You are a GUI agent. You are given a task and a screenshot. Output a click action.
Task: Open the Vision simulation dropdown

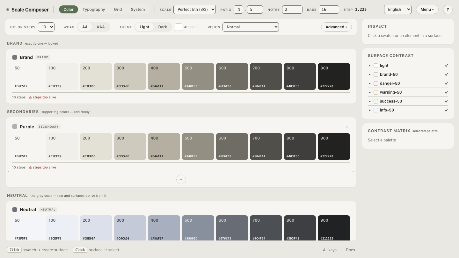251,27
